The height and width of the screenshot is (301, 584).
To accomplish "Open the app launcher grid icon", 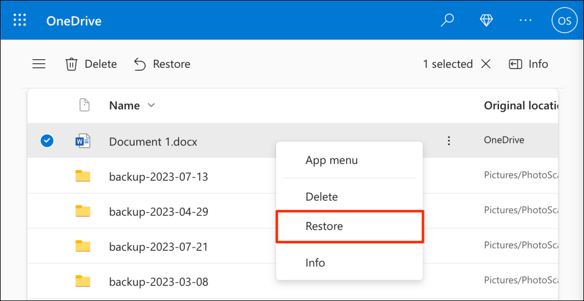I will click(20, 20).
